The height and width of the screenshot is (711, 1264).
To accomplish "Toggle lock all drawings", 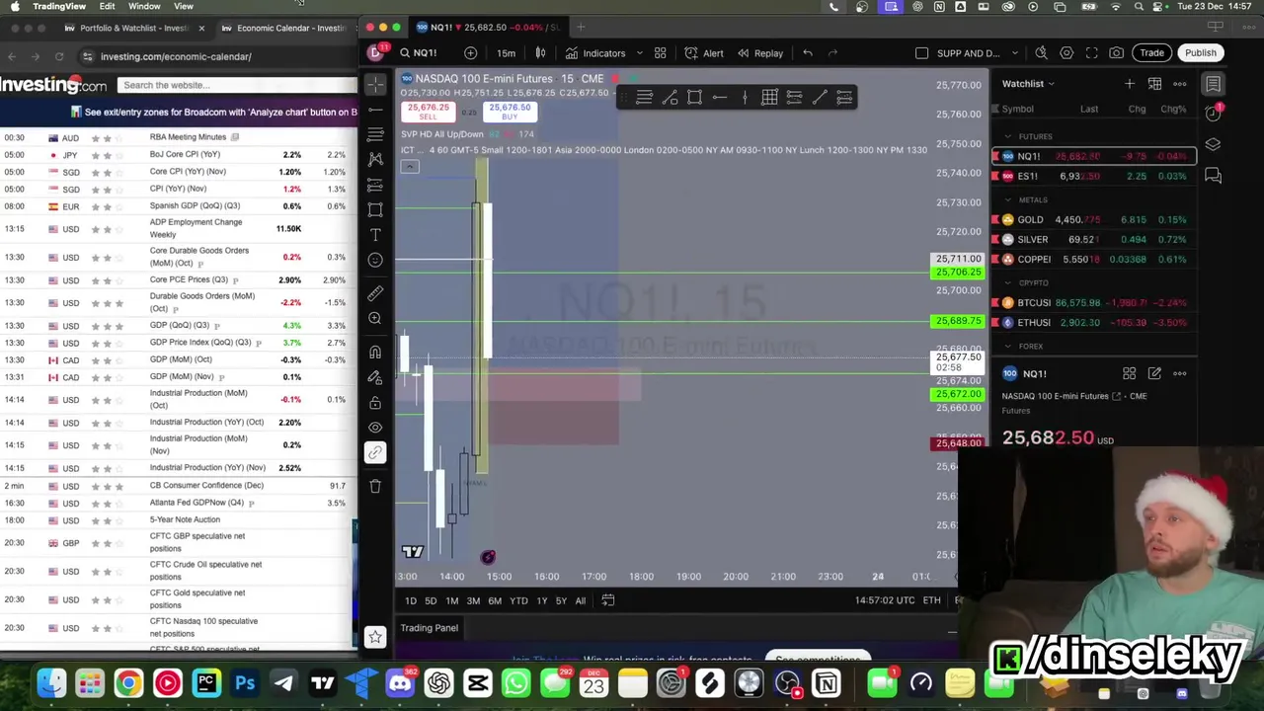I will [375, 403].
